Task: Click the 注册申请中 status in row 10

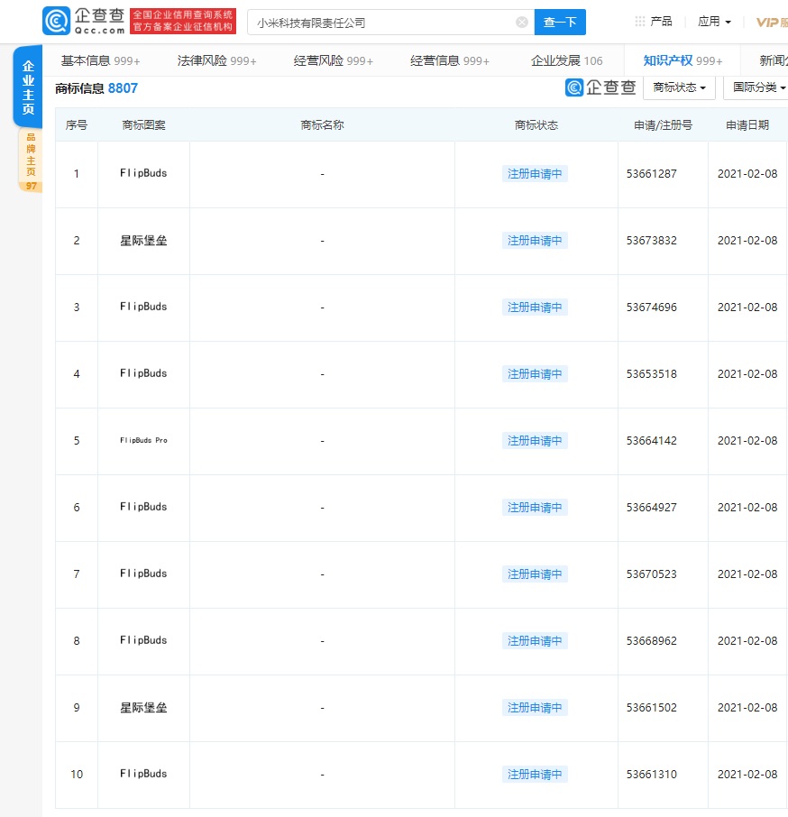Action: (x=535, y=775)
